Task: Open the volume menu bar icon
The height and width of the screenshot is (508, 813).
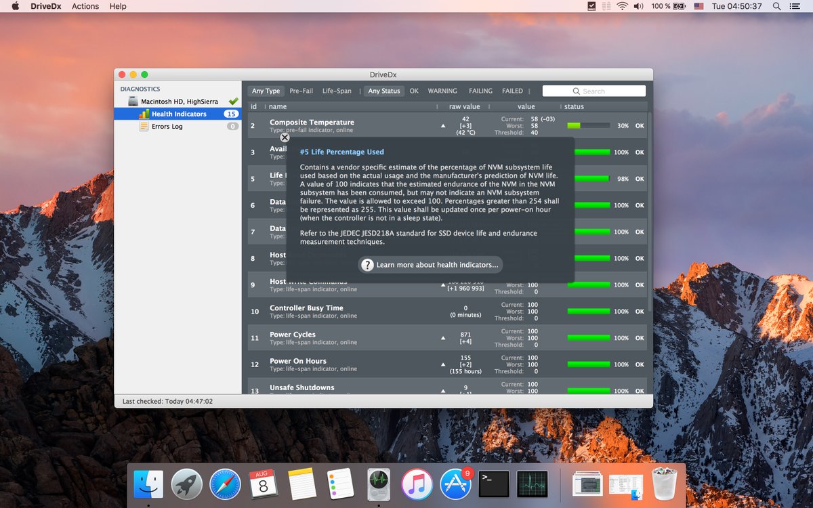Action: (638, 6)
